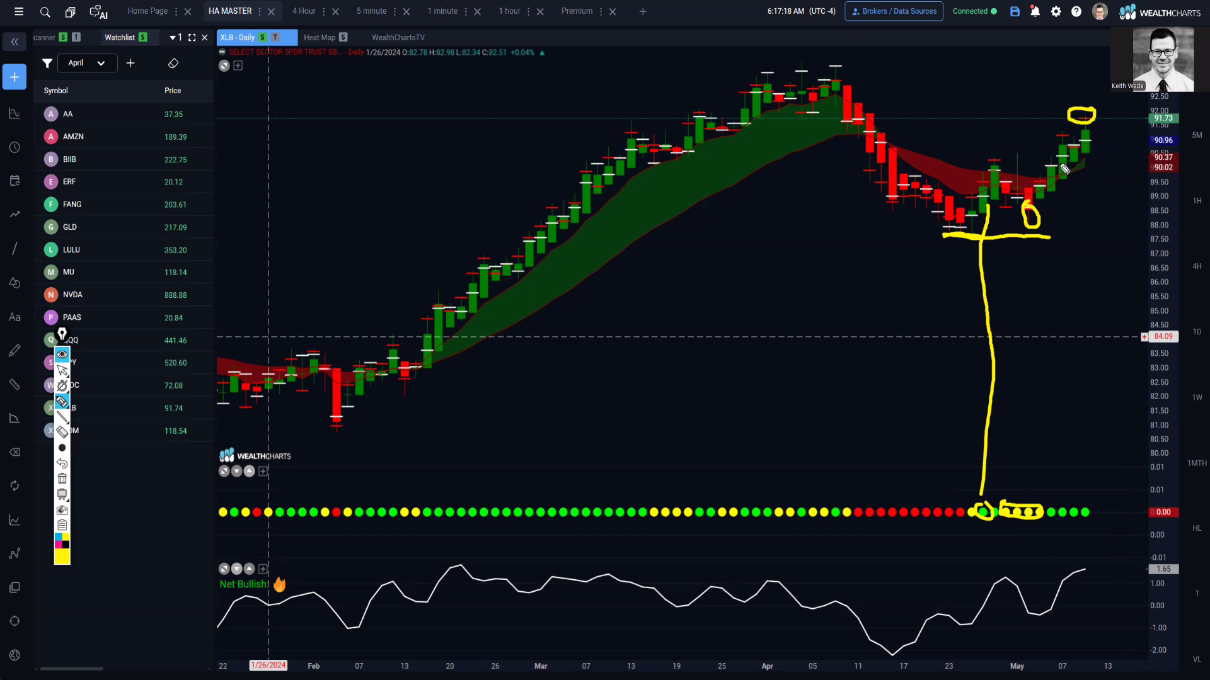
Task: Open the Heat Map tab
Action: tap(320, 38)
